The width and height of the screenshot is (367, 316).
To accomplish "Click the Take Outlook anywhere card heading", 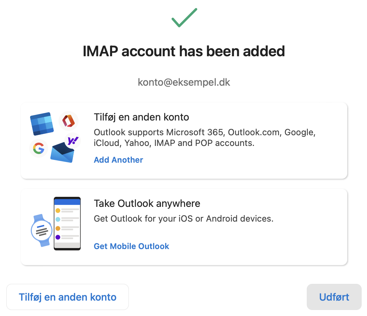I will [147, 204].
